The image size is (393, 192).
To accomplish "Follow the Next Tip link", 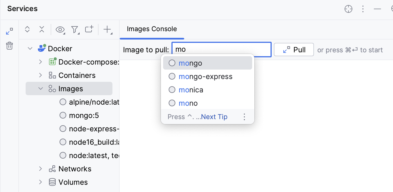I will click(214, 117).
